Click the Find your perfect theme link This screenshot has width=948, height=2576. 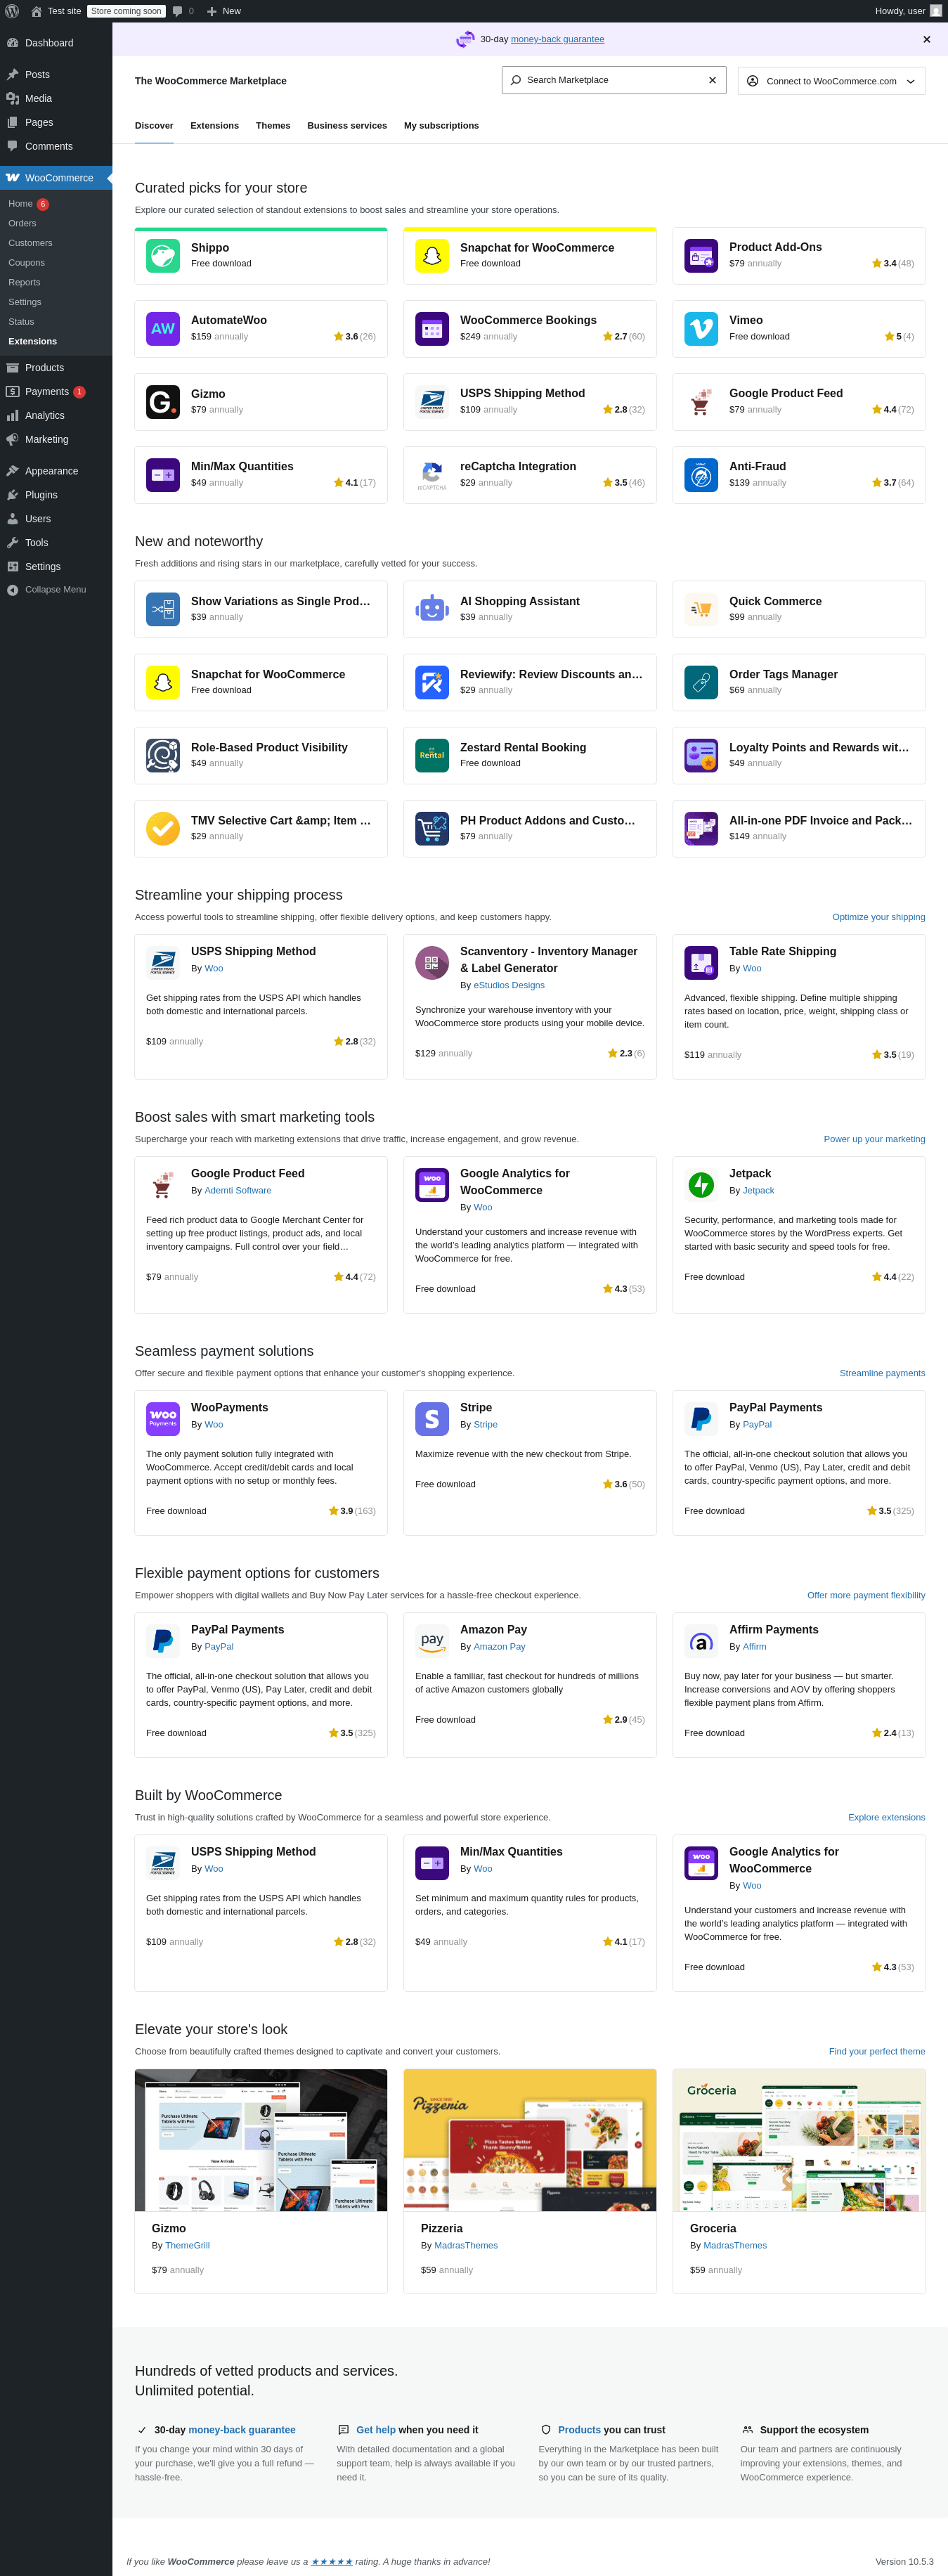[876, 2051]
